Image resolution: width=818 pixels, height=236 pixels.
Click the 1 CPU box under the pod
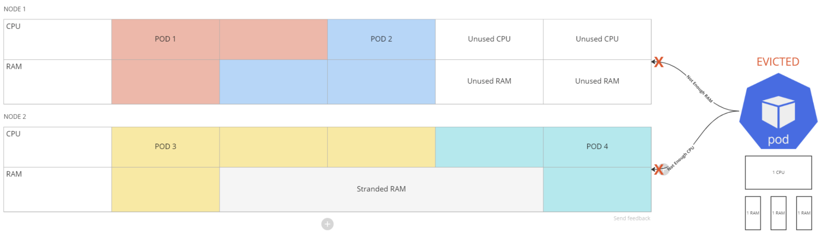pyautogui.click(x=778, y=173)
